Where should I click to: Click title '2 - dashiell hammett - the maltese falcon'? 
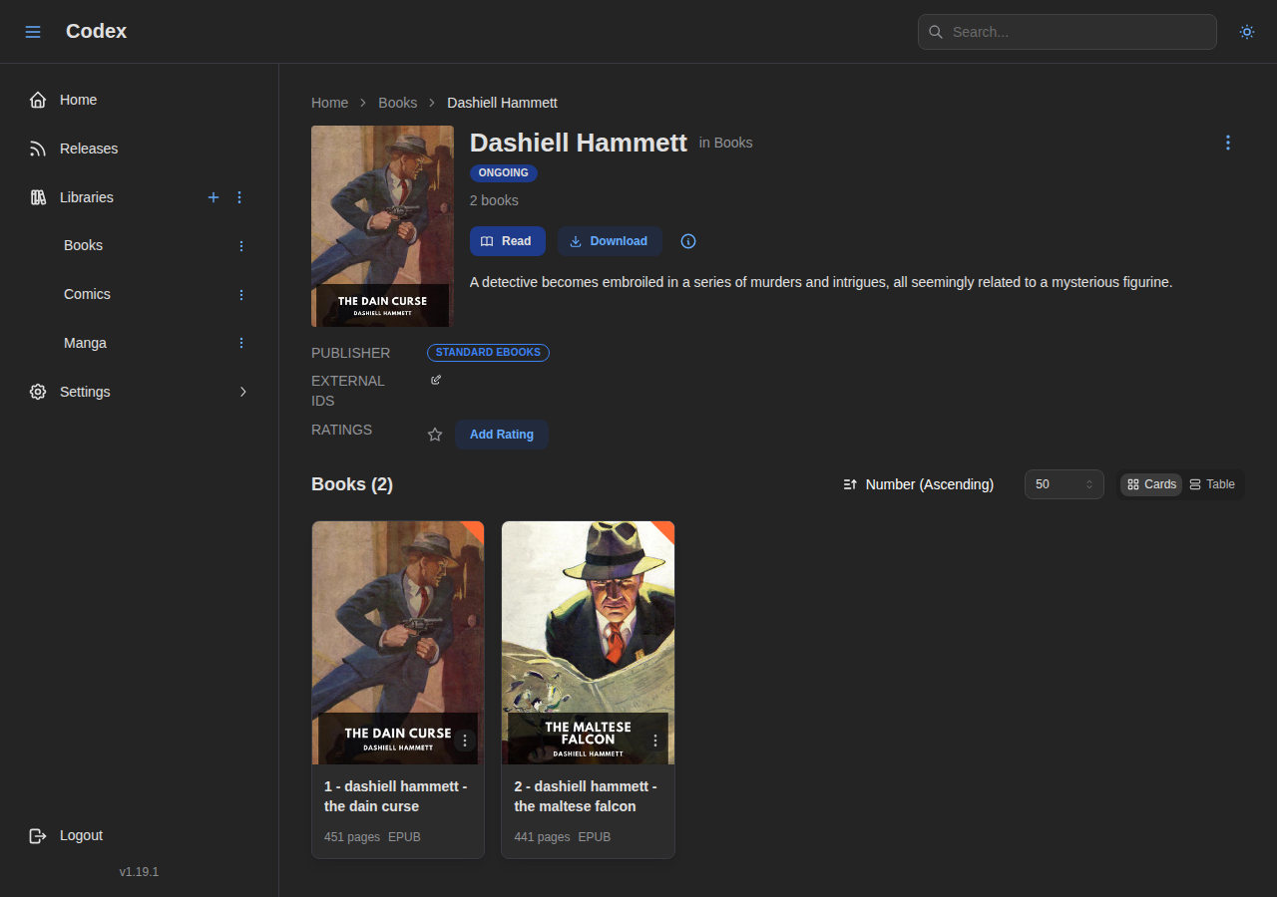(586, 796)
